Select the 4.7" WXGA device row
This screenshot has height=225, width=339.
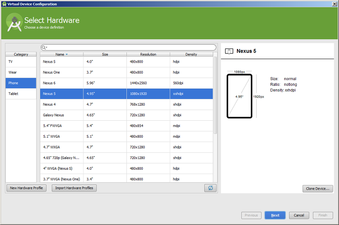coord(126,147)
